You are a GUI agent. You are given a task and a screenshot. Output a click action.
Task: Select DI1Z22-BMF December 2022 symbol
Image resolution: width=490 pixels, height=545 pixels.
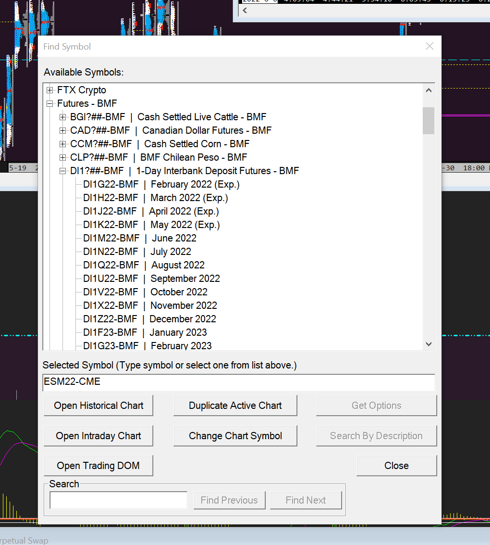coord(149,319)
